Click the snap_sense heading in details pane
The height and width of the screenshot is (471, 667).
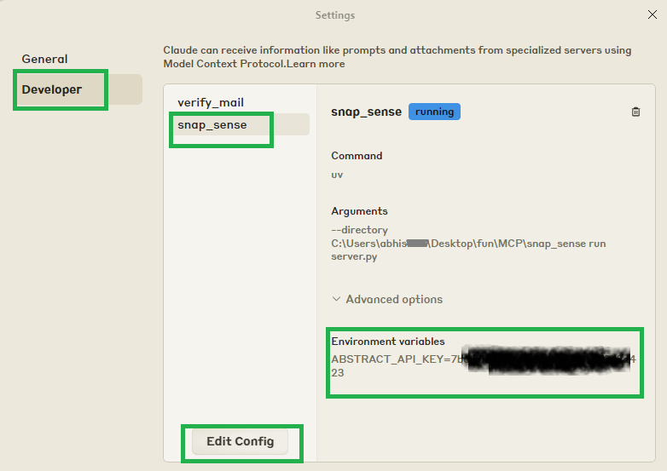[366, 112]
